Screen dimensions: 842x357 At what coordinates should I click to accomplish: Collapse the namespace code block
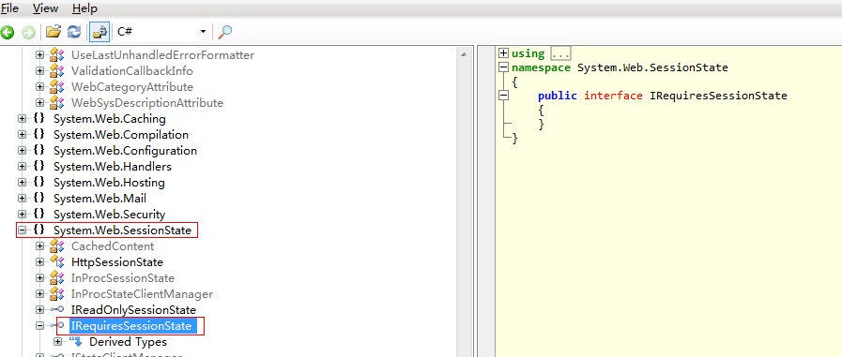click(503, 67)
